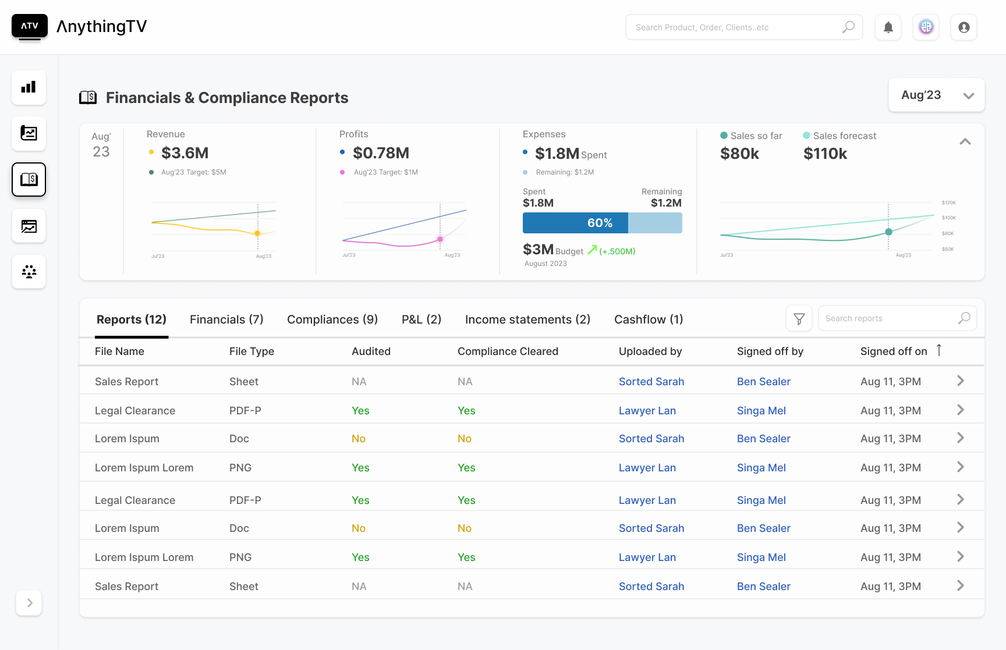Click the Signed off on column header
Image resolution: width=1006 pixels, height=650 pixels.
(x=894, y=351)
